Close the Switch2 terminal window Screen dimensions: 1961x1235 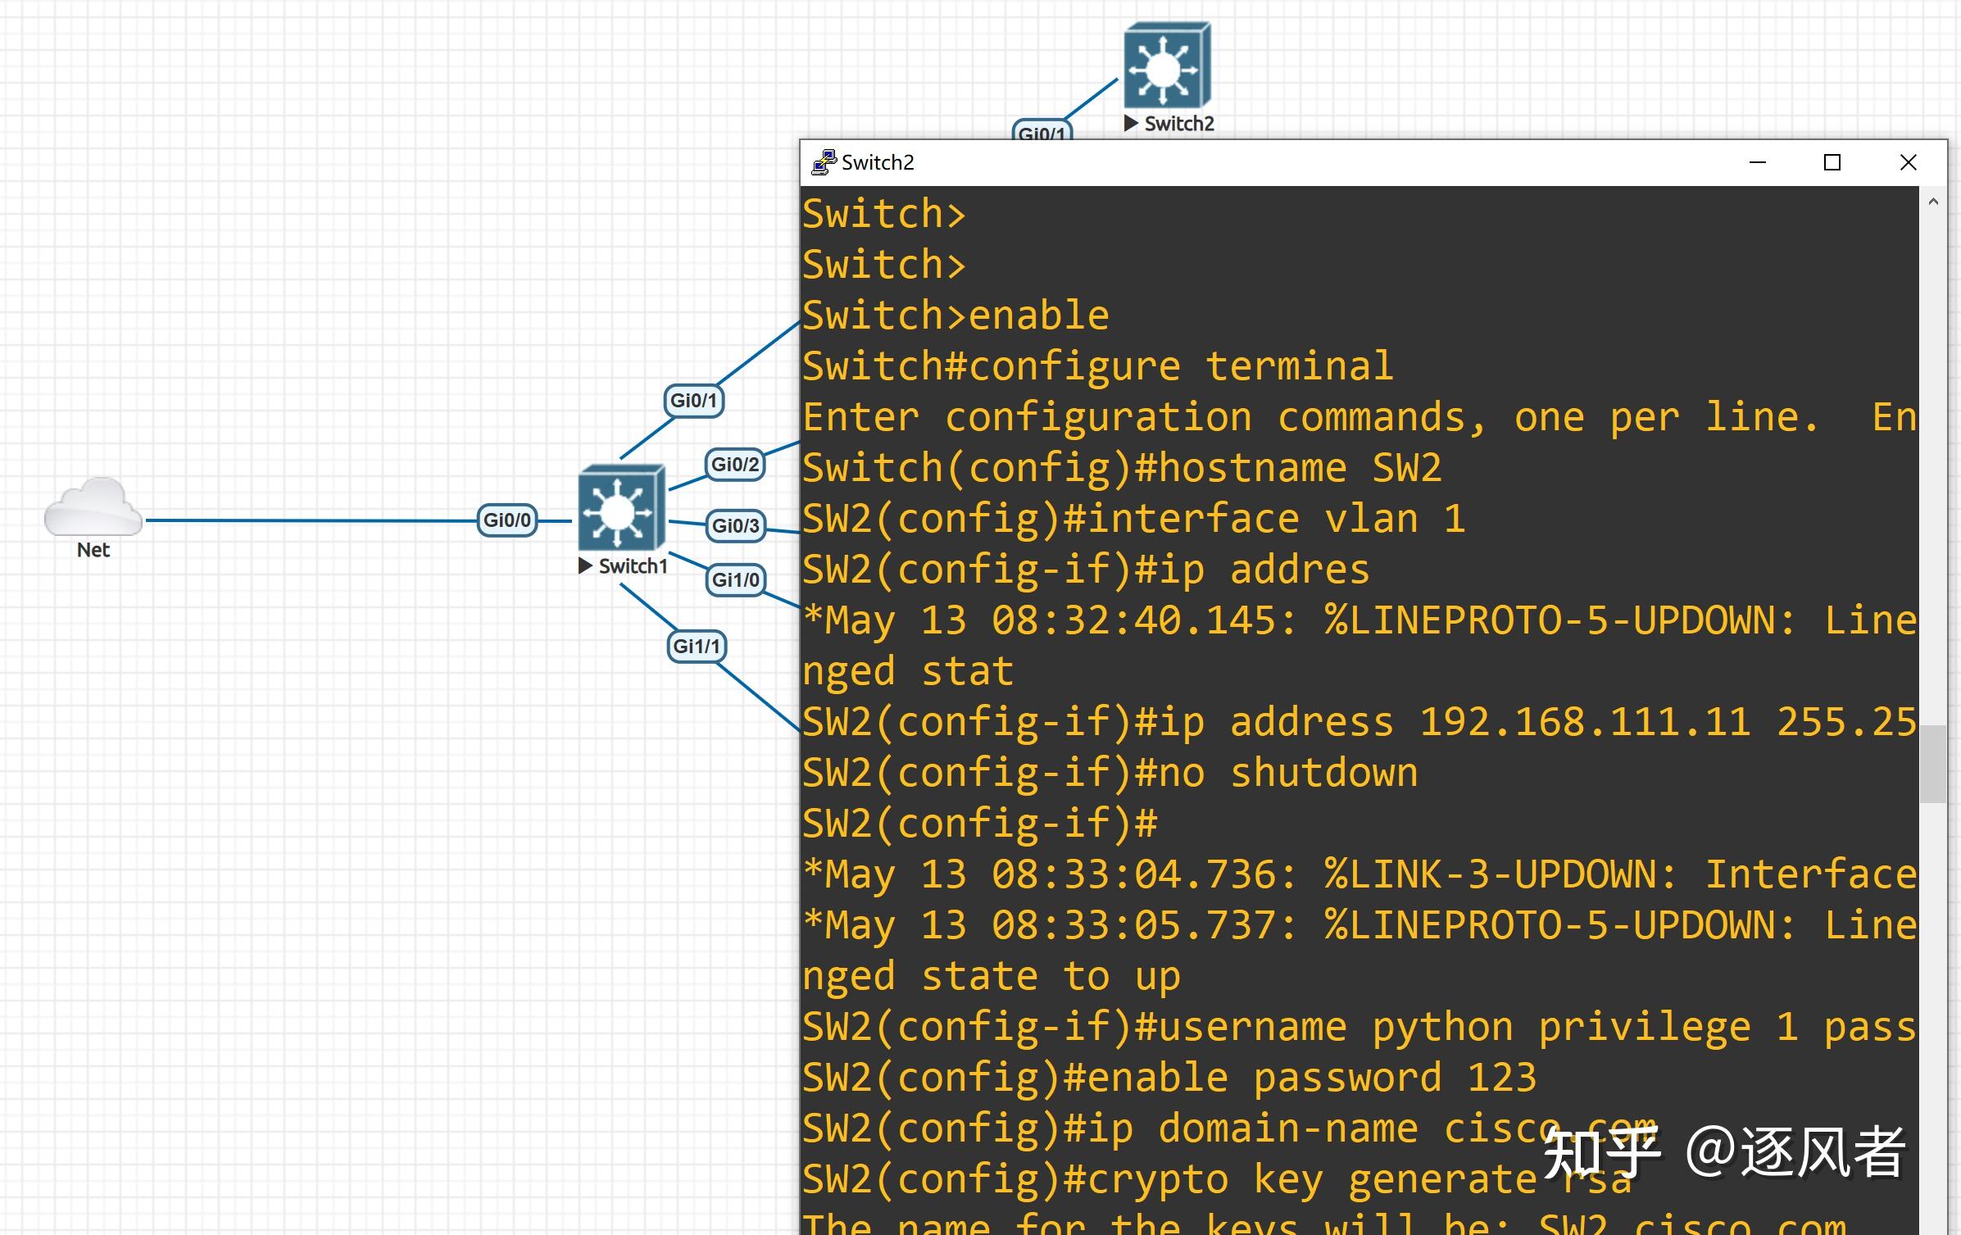pos(1909,162)
